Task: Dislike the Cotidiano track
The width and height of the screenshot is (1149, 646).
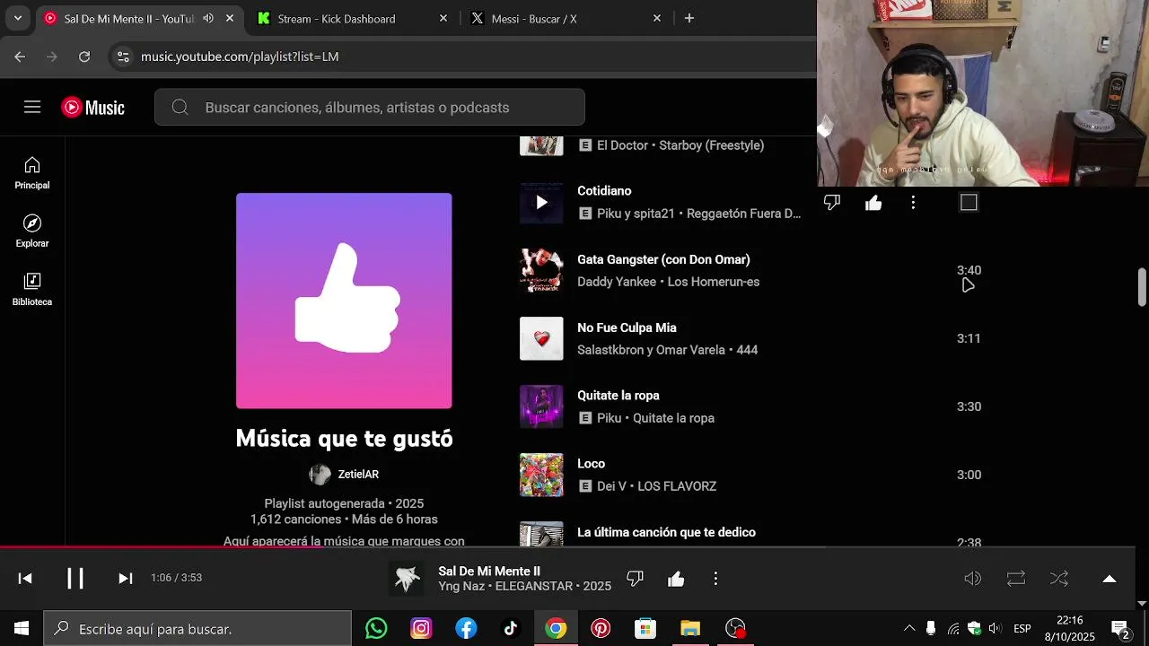Action: [832, 203]
